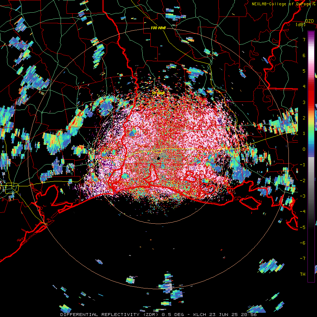Click the 50 NMI range ring label

click(158, 93)
